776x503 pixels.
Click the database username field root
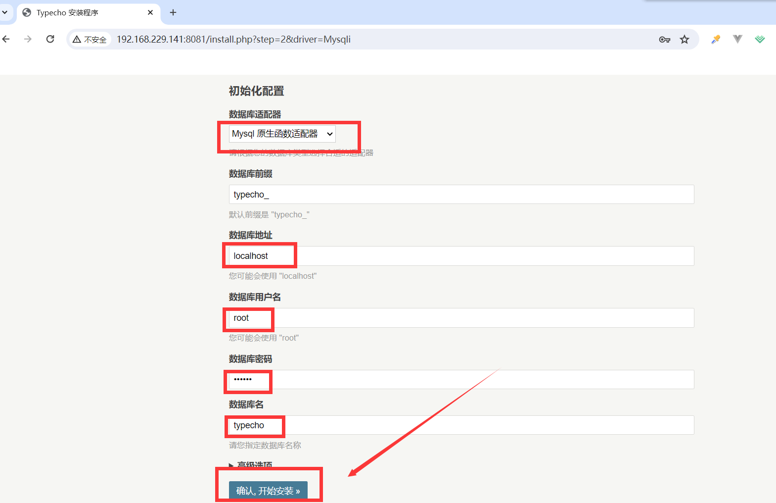461,318
